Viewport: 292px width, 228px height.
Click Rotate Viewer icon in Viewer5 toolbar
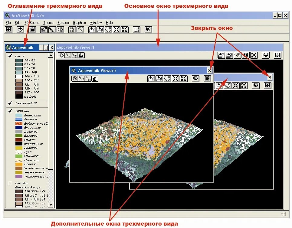click(x=195, y=78)
